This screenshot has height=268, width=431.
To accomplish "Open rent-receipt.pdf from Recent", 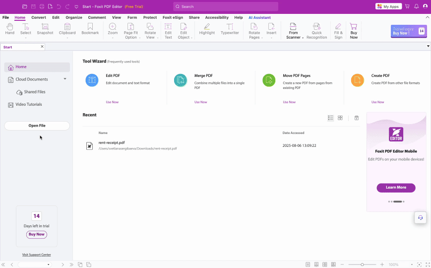I will pyautogui.click(x=221, y=145).
